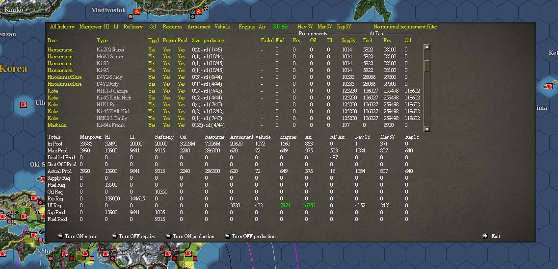This screenshot has height=269, width=558.
Task: Toggle Prod Yes for Ki-83
Action: pyautogui.click(x=181, y=63)
